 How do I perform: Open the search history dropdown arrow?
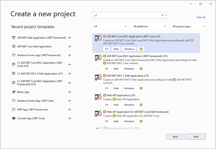click(166, 15)
